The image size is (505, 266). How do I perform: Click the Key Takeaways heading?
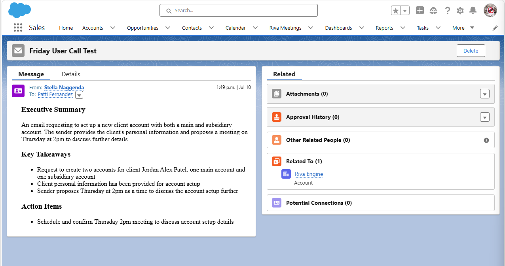[x=46, y=154]
